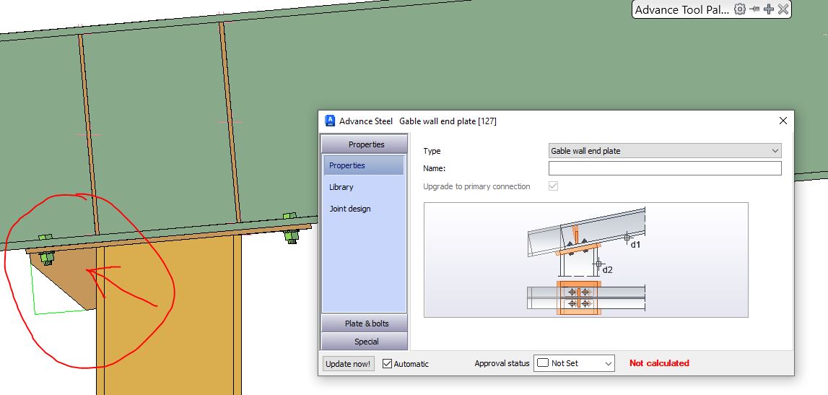Screen dimensions: 828x395
Task: Toggle Upgrade to primary connection checkbox
Action: [554, 186]
